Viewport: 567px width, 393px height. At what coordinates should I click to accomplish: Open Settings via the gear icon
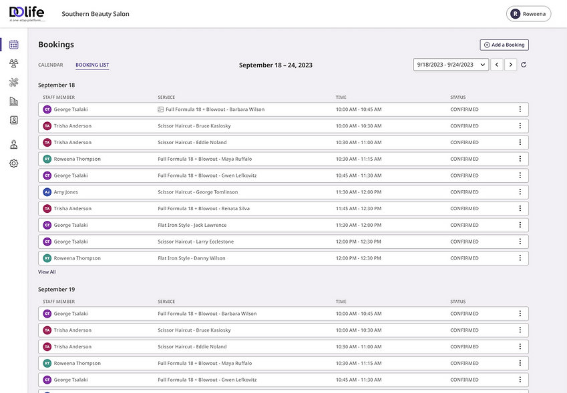(13, 162)
